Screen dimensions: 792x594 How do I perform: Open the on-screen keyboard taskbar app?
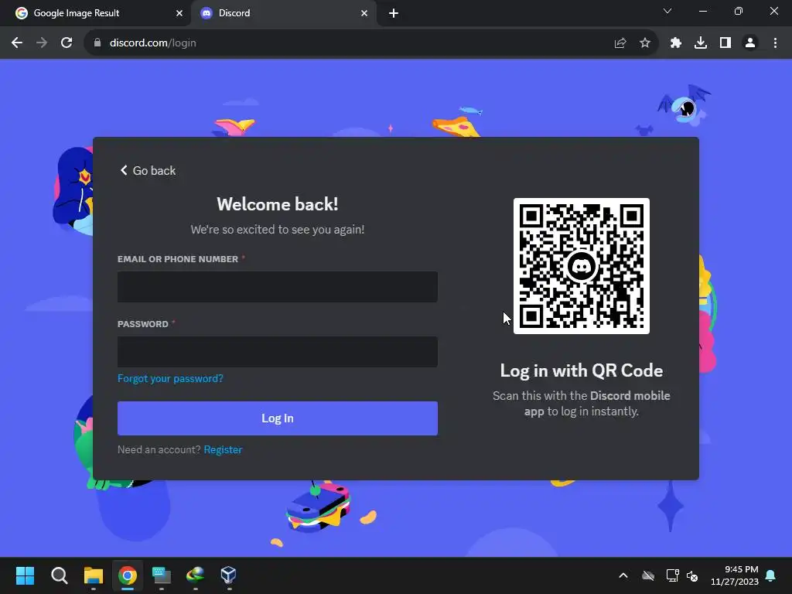(161, 575)
